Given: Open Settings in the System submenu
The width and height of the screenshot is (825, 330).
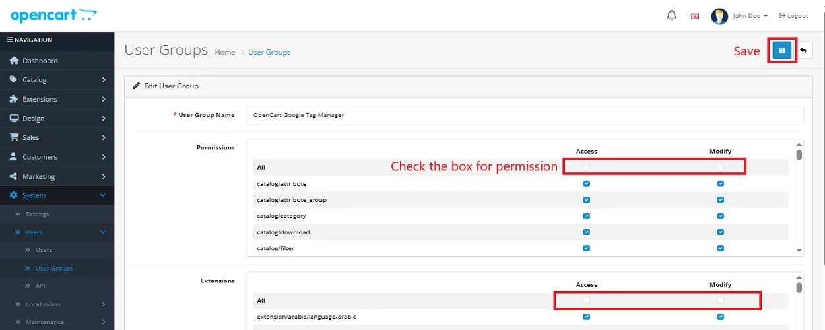Looking at the screenshot, I should [37, 214].
